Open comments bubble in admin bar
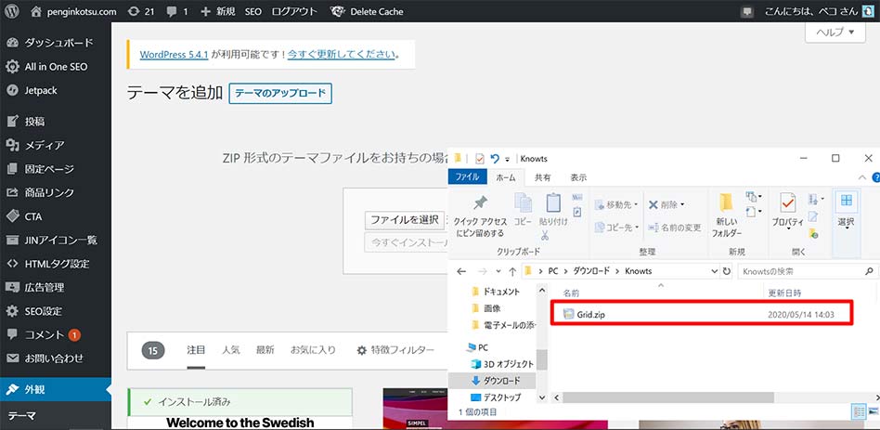 (177, 11)
